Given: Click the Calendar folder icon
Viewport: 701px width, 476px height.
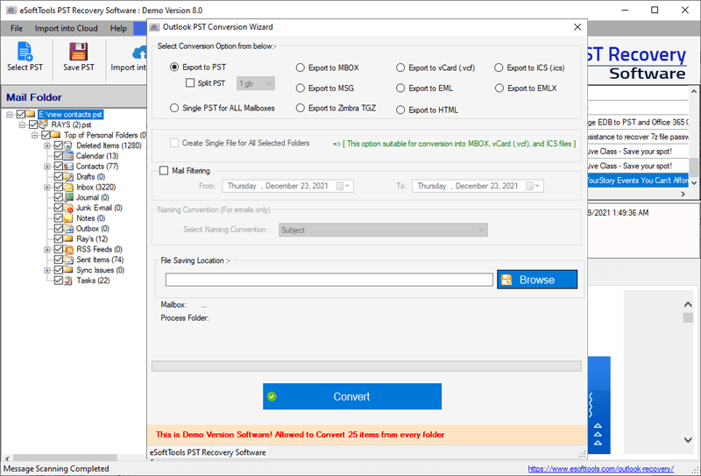Looking at the screenshot, I should 68,156.
